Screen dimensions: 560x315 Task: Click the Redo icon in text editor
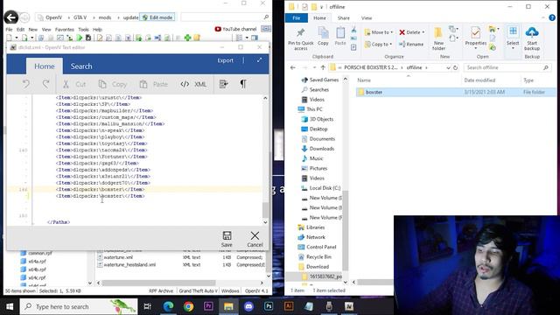coord(45,84)
